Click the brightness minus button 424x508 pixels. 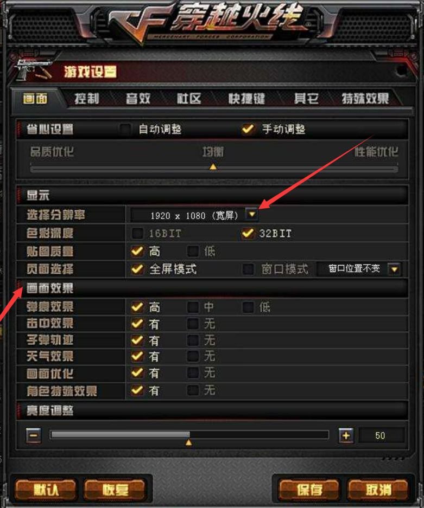coord(34,435)
